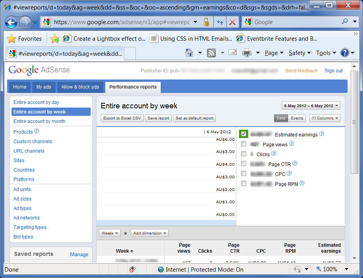Click help icon next to Products

(x=36, y=131)
